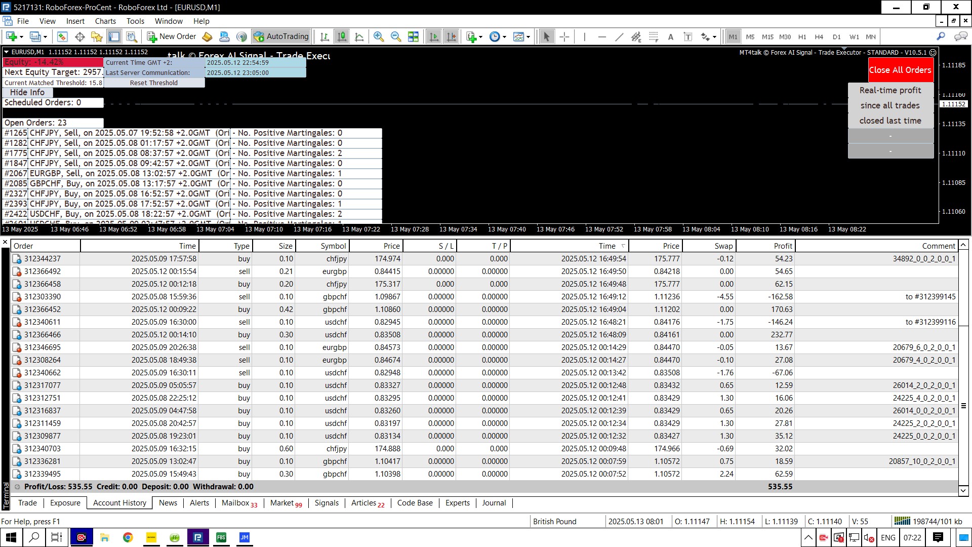Image resolution: width=972 pixels, height=547 pixels.
Task: Toggle chart auto scroll button
Action: tap(434, 36)
